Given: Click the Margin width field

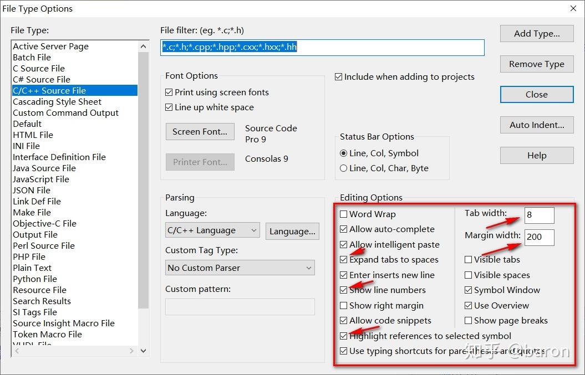Looking at the screenshot, I should (539, 237).
